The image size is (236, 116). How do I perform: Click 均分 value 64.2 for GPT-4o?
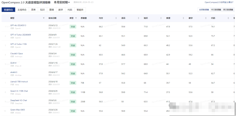101,27
